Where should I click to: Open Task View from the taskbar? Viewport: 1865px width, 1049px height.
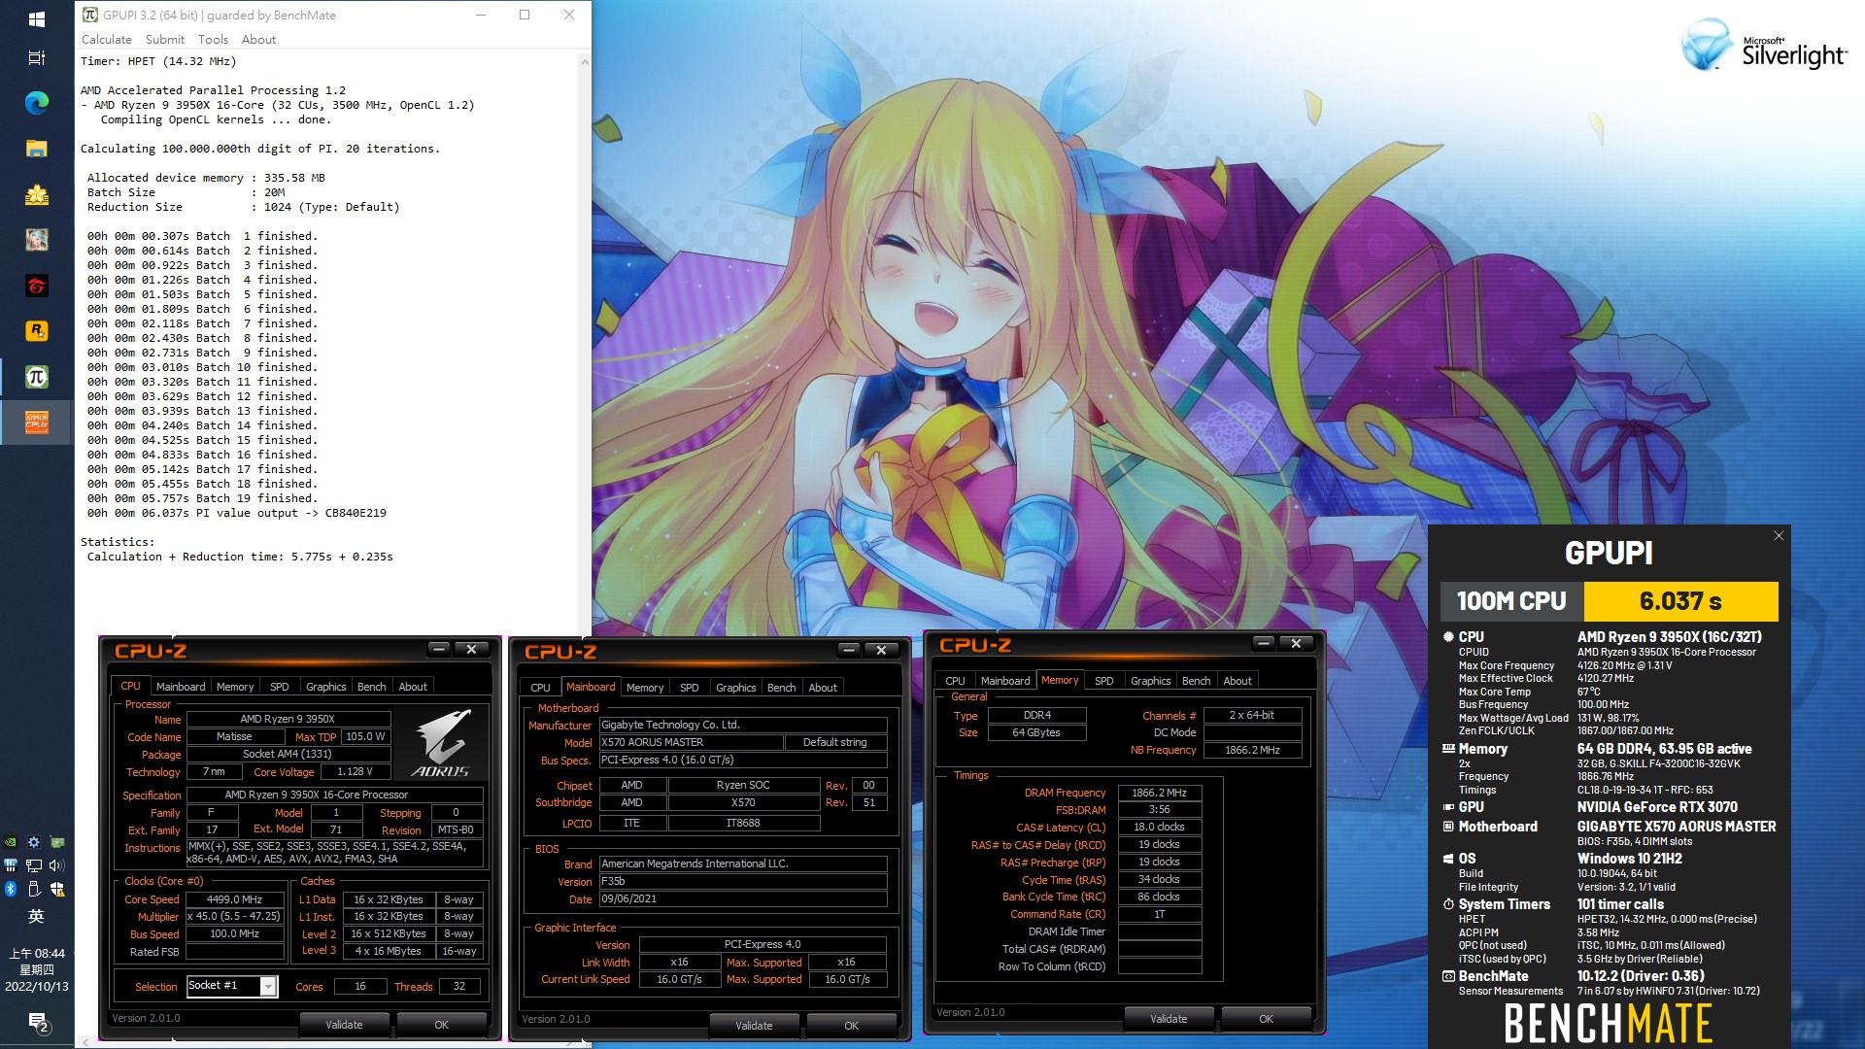[36, 58]
